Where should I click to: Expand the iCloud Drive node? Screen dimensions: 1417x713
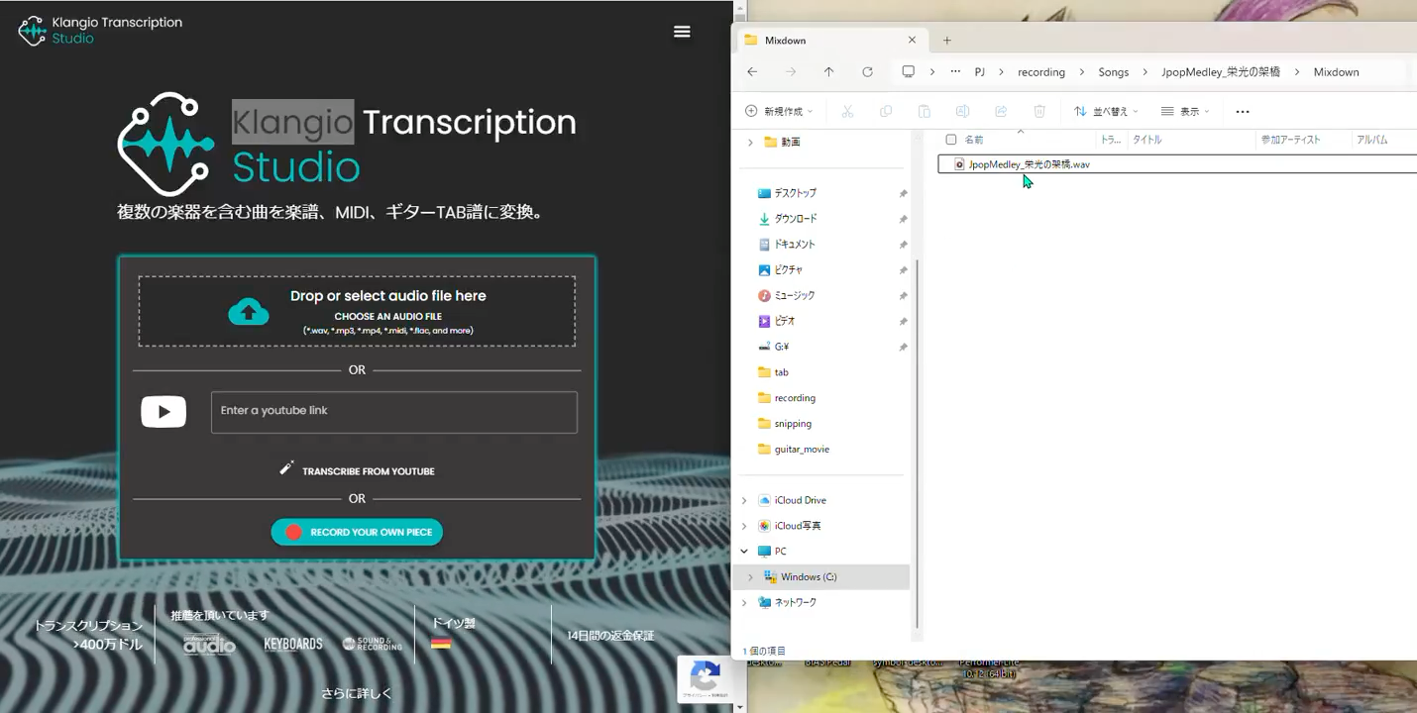pos(744,500)
